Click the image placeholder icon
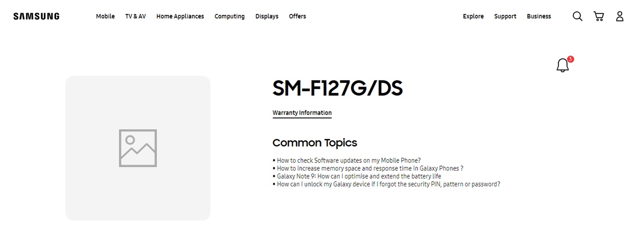Viewport: 633px width, 228px height. click(x=138, y=148)
